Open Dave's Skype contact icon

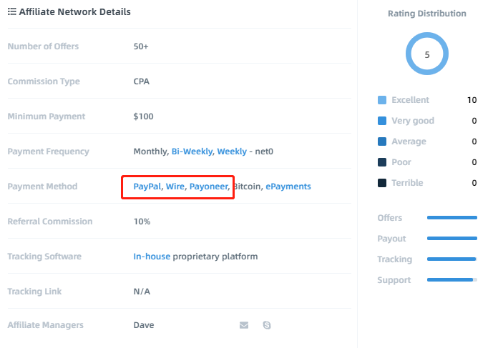point(267,325)
